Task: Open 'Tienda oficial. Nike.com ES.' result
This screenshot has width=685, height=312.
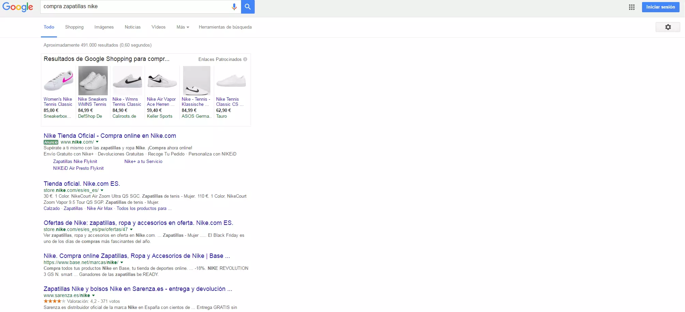Action: [82, 184]
